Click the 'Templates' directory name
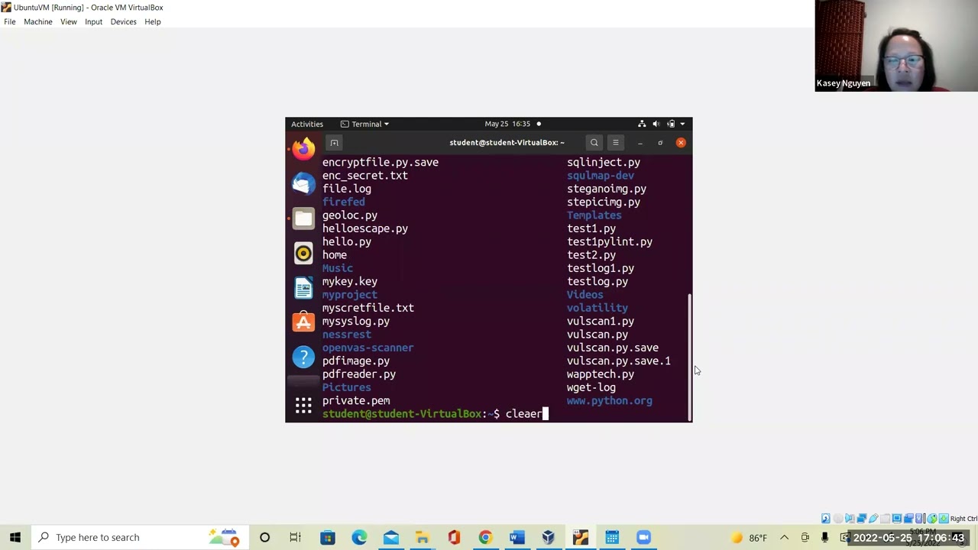 point(594,215)
